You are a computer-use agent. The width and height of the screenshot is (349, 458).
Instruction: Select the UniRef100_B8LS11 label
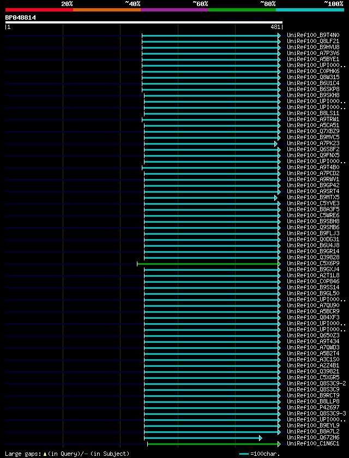point(313,114)
